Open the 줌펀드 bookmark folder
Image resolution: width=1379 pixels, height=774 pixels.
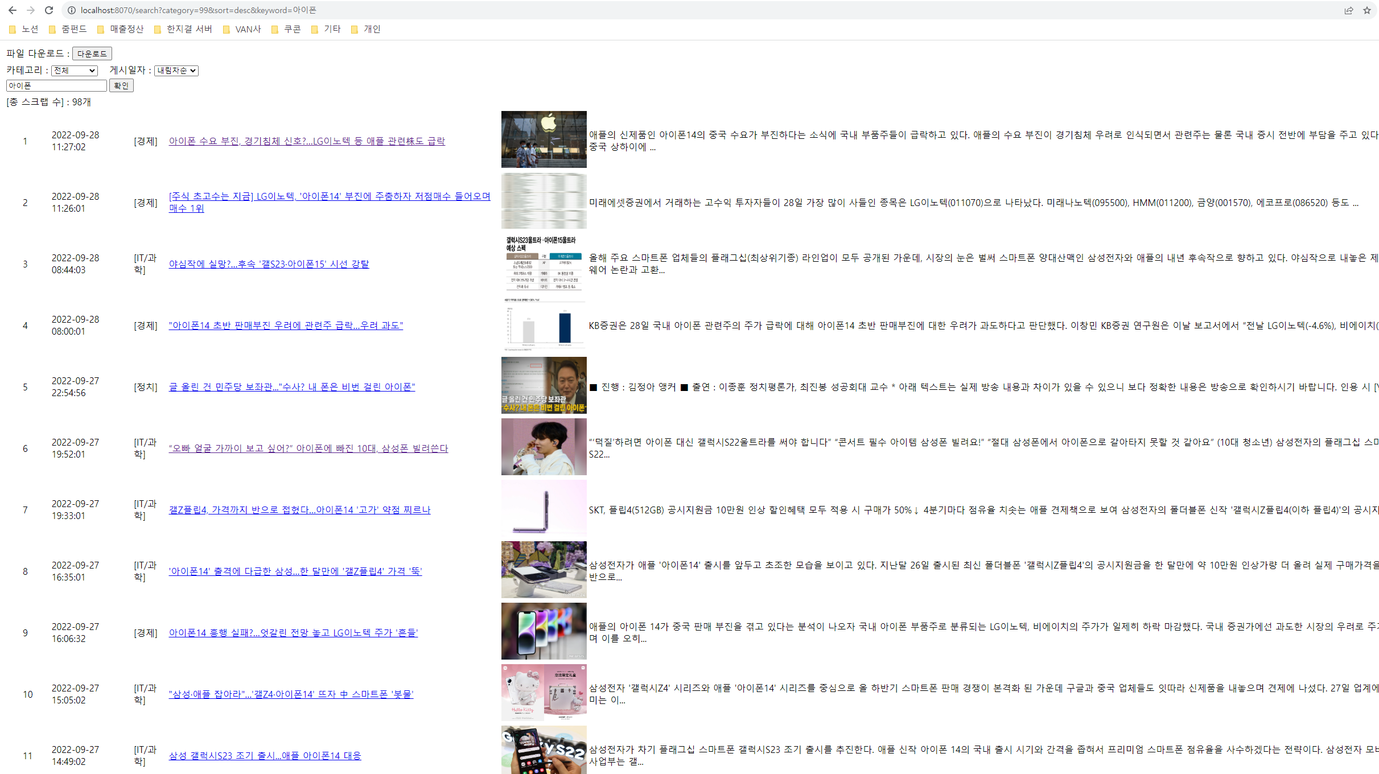coord(68,29)
